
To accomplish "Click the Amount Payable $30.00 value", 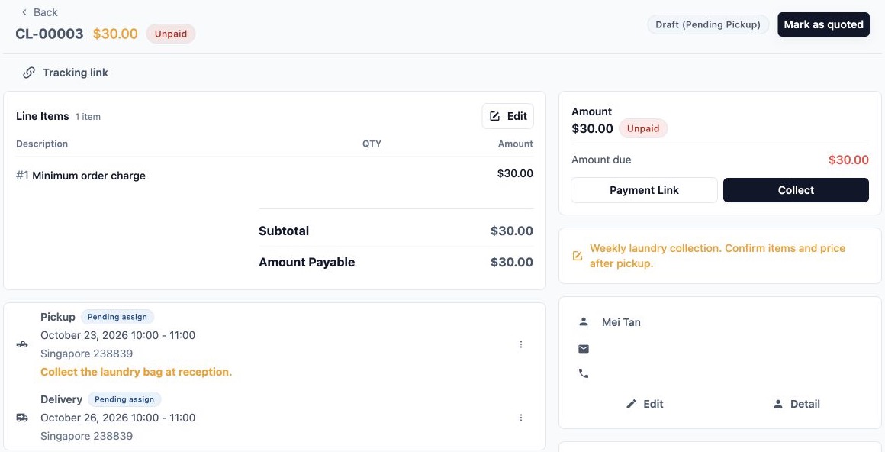I will pos(512,262).
